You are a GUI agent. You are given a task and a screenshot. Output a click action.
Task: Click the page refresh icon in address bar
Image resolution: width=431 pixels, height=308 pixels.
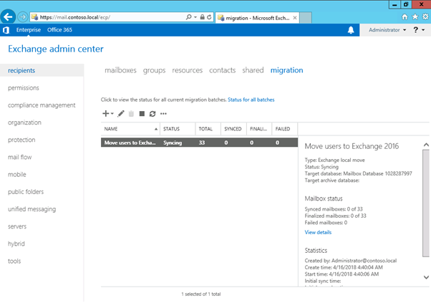209,17
